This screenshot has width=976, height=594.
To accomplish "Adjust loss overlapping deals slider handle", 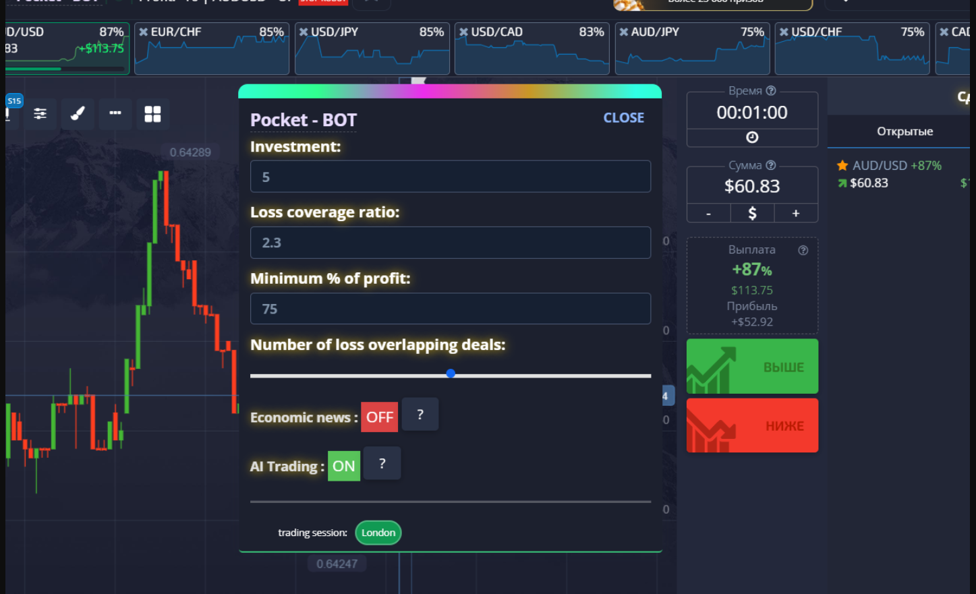I will click(451, 374).
